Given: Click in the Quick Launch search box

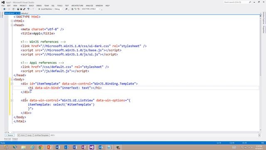Looking at the screenshot, I should click(x=236, y=2).
